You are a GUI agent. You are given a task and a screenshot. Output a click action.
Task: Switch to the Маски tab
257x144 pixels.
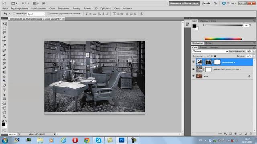208,43
